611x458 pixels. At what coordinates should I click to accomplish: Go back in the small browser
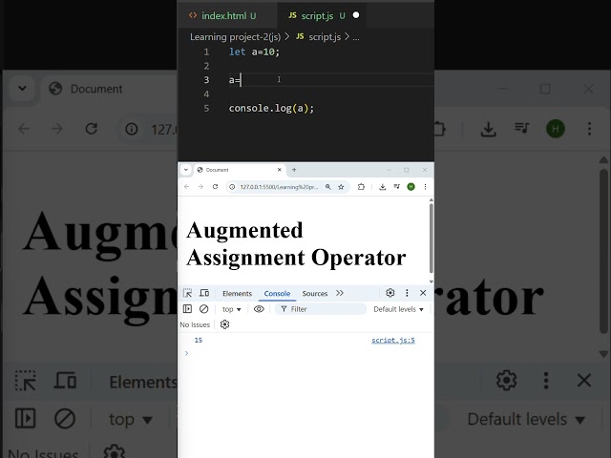(x=187, y=187)
